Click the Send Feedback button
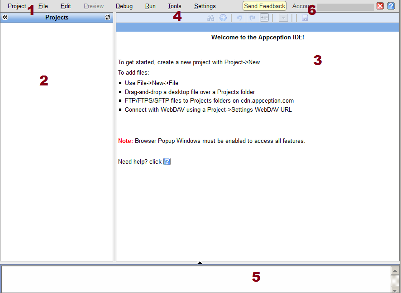 [264, 6]
